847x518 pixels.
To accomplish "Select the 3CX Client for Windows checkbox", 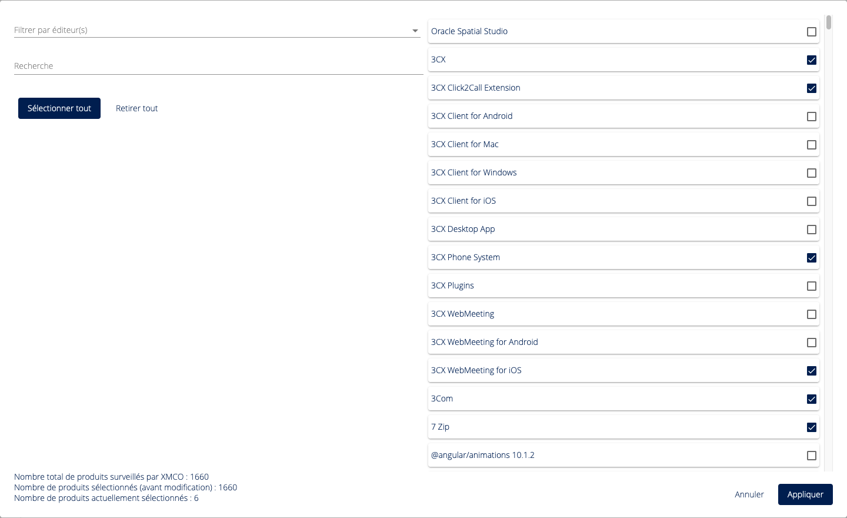I will pyautogui.click(x=812, y=173).
